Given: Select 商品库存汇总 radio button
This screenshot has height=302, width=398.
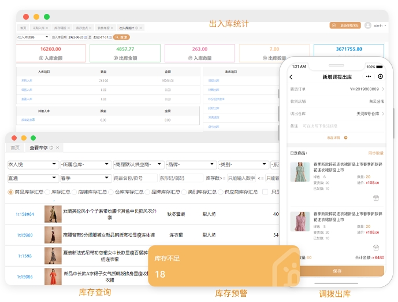Looking at the screenshot, I should [10, 192].
